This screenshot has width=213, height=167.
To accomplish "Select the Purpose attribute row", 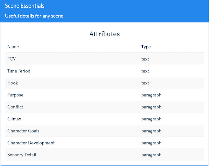I will click(104, 95).
